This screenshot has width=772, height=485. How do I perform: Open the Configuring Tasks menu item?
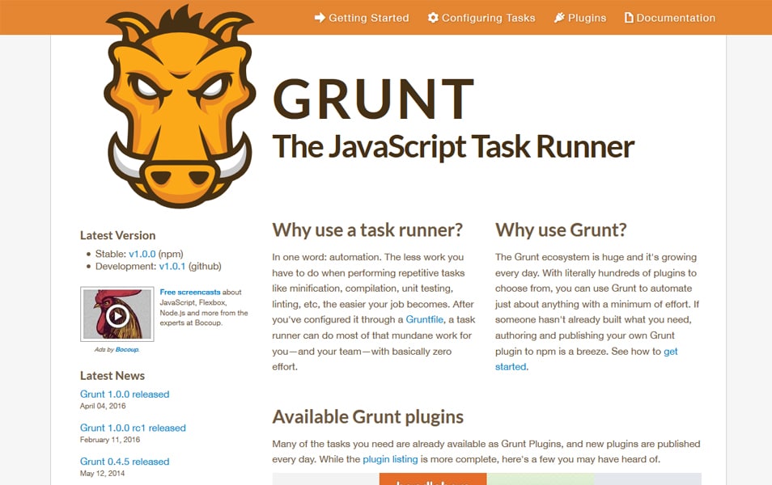click(x=481, y=18)
